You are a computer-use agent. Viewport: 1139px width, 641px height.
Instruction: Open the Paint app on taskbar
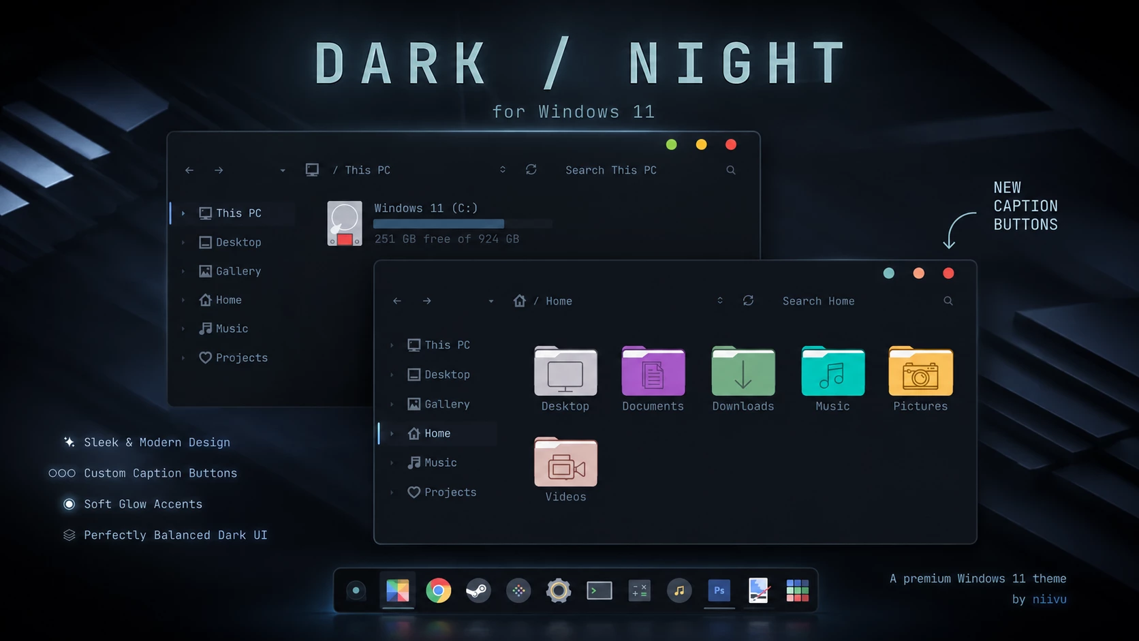tap(758, 591)
